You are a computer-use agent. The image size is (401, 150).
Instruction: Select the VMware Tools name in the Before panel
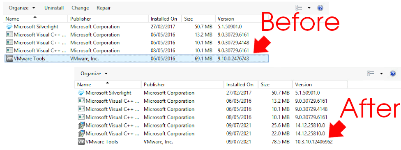point(30,59)
